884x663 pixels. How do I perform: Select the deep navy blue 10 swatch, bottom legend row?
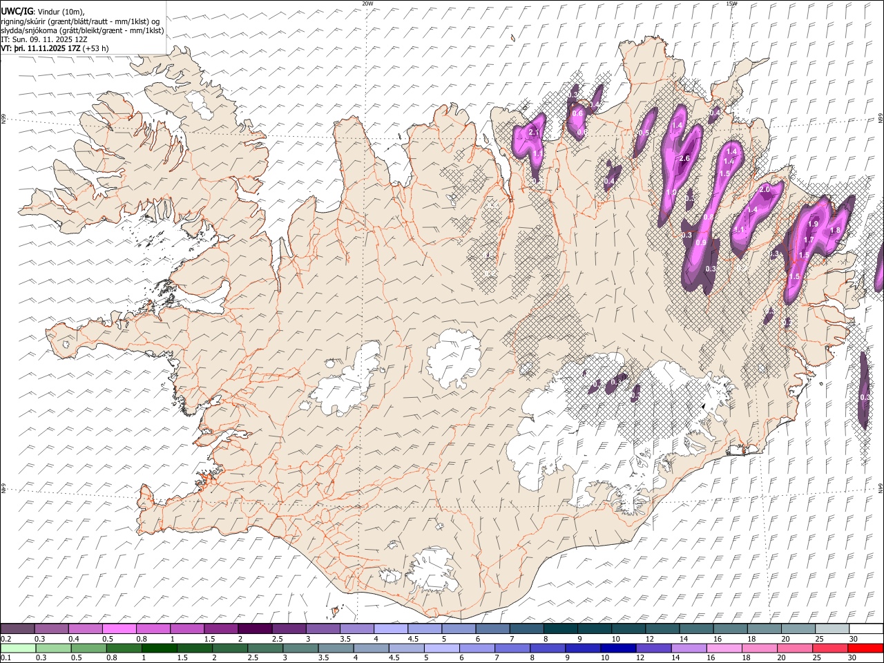[619, 648]
